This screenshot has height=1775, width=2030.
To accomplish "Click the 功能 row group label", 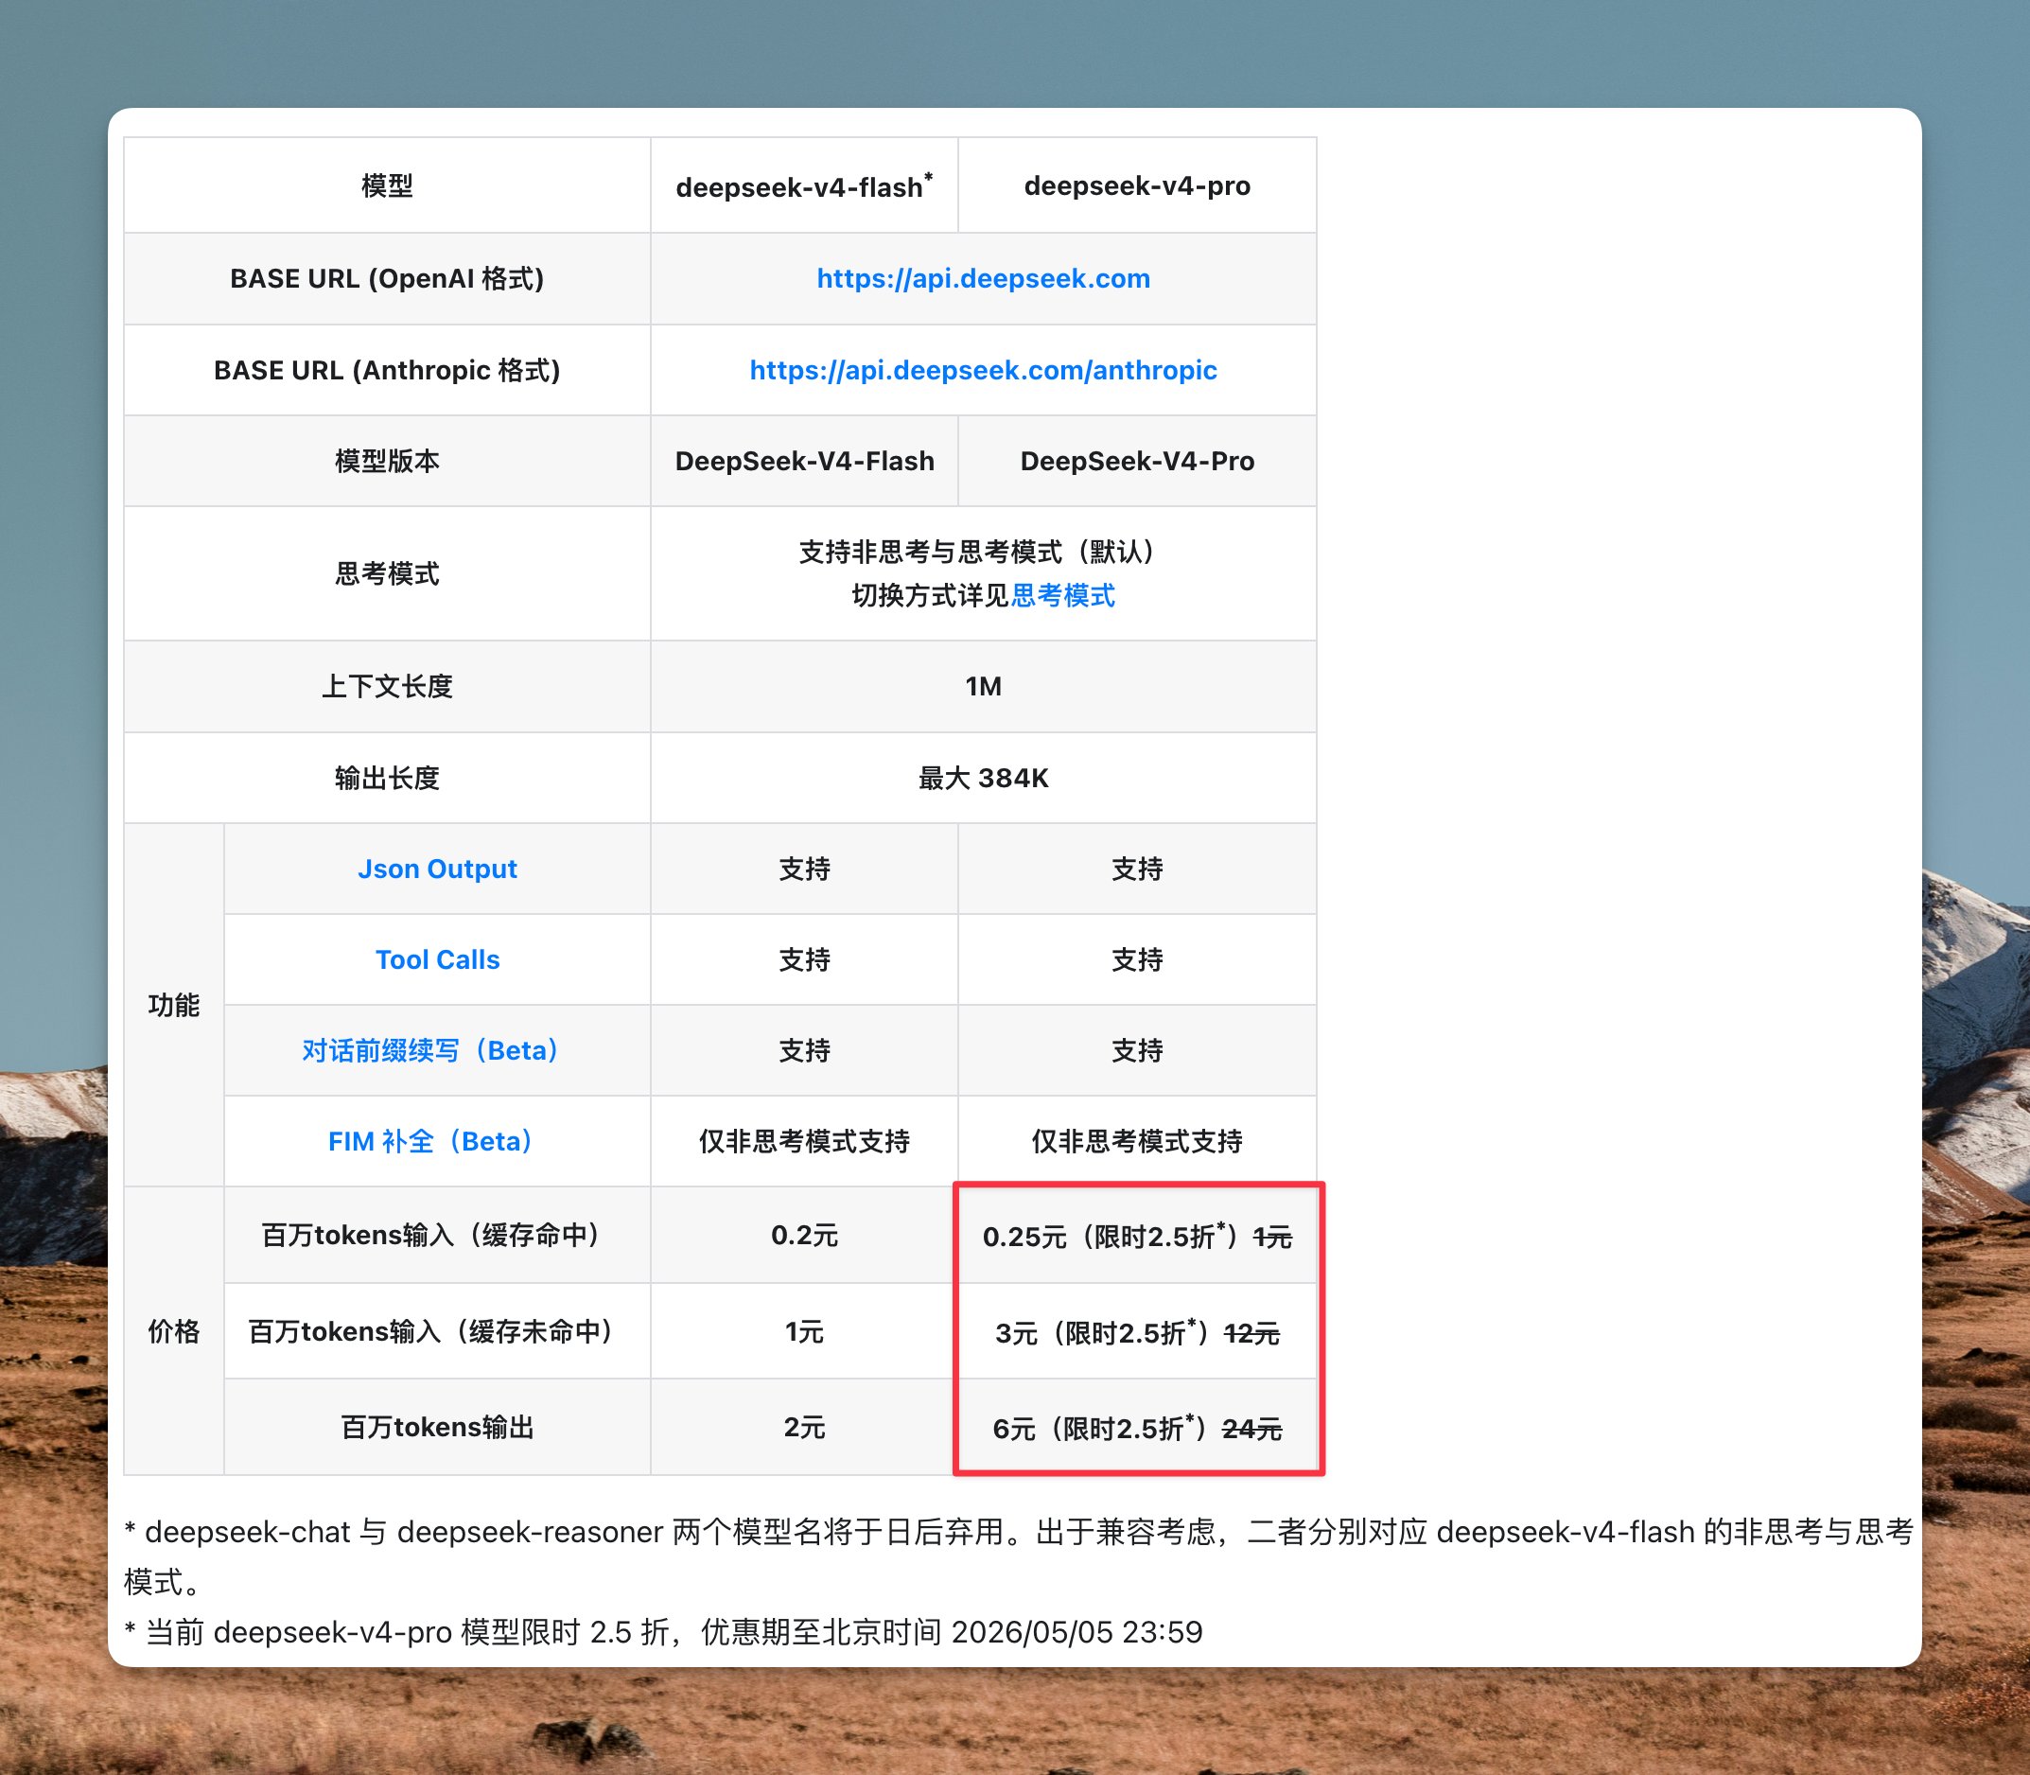I will pos(173,1006).
